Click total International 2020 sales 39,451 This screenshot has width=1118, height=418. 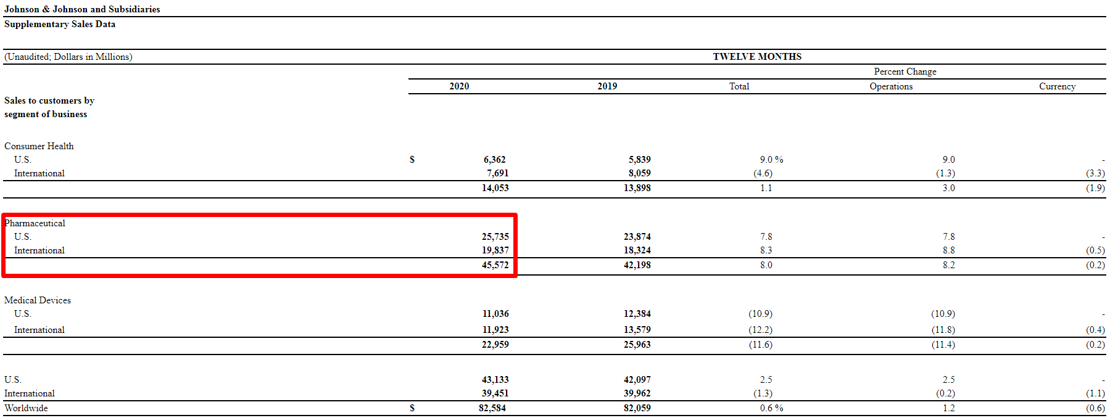(x=495, y=393)
